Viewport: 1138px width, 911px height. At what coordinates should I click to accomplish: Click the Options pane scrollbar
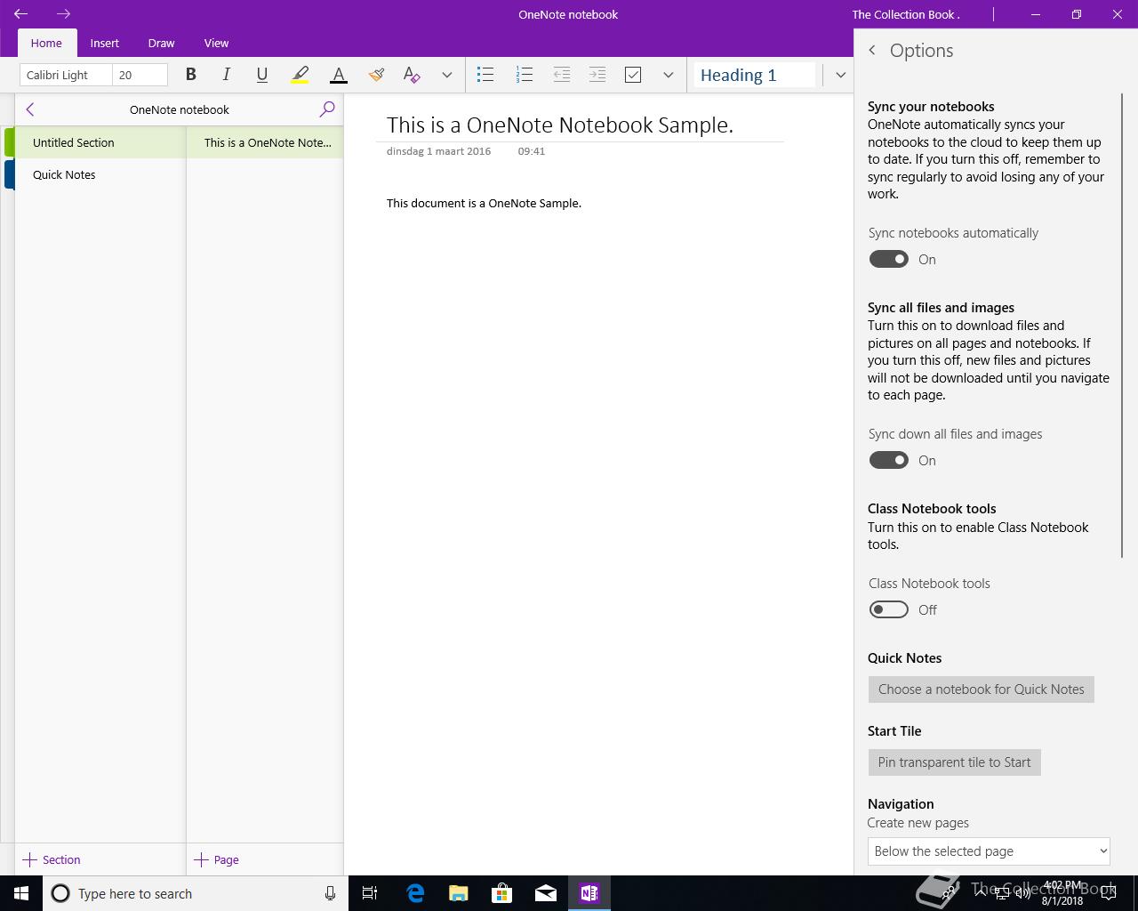pyautogui.click(x=1122, y=326)
